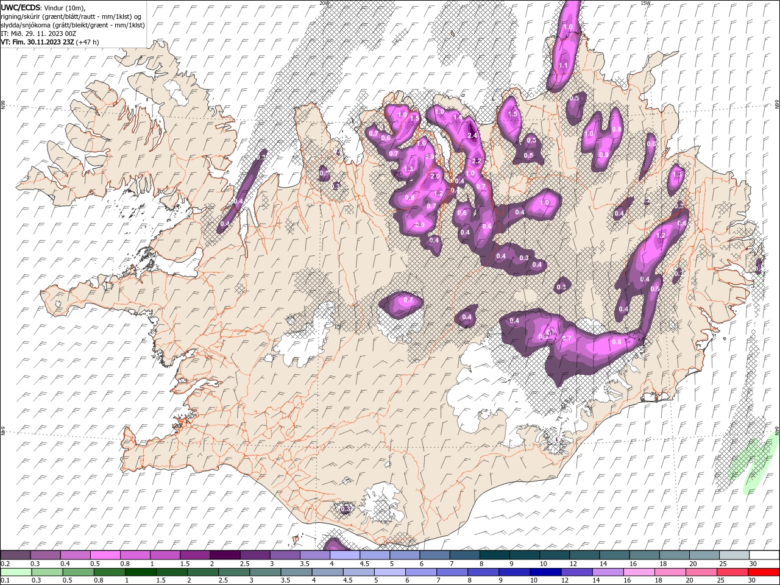Click the '1.6' snowfall value on the map

tap(421, 143)
